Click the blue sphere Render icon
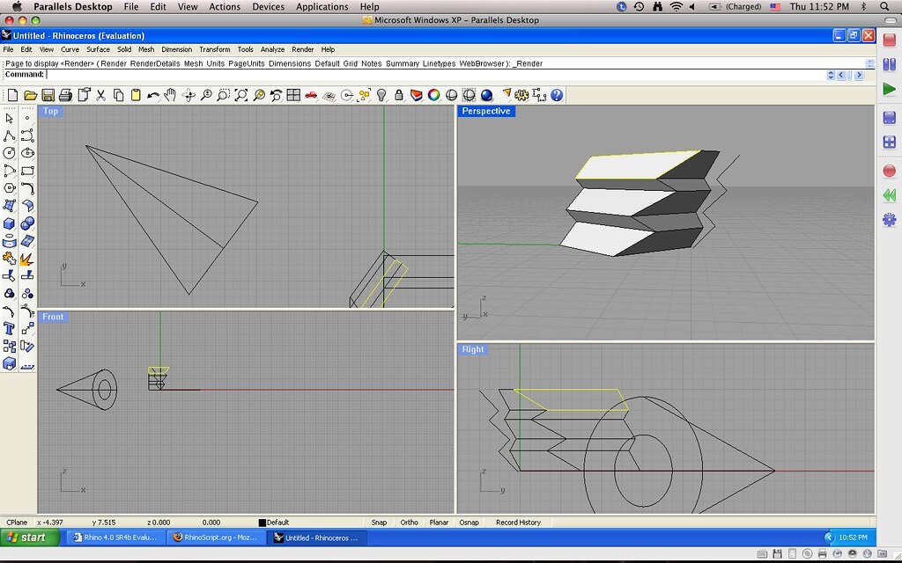This screenshot has height=563, width=902. click(x=486, y=95)
